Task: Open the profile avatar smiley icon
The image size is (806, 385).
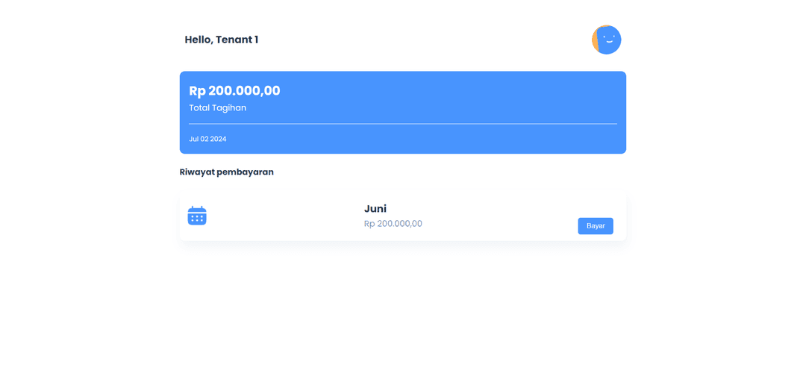Action: tap(607, 40)
